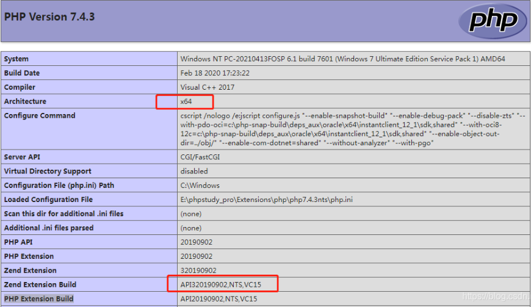Click highlighted 'PHP Extension Build' label
The image size is (531, 307).
38,299
